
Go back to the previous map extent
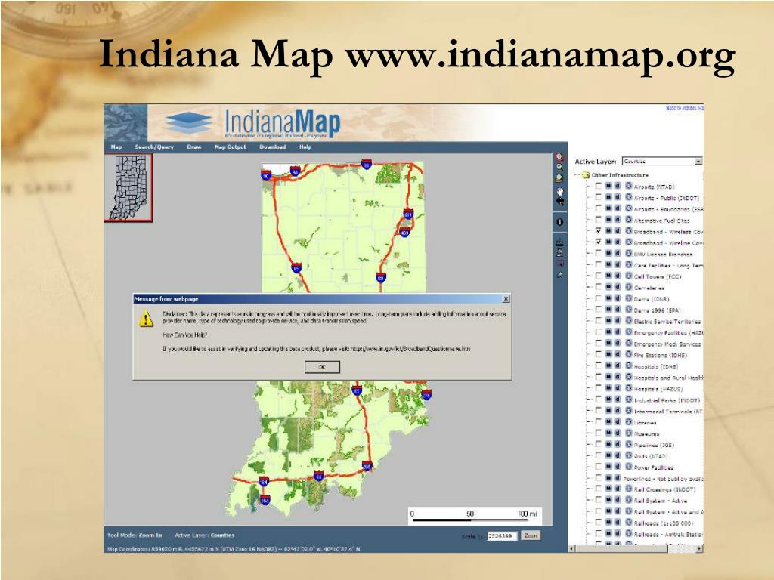[x=560, y=201]
